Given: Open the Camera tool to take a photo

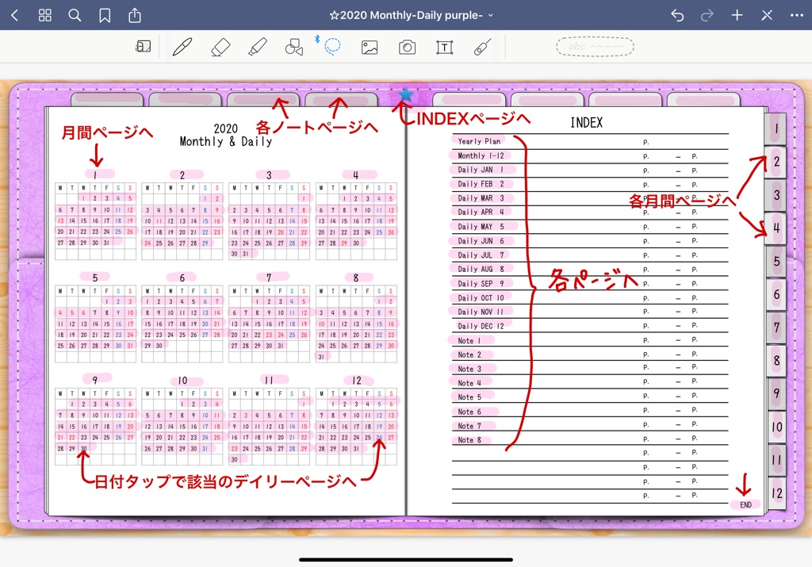Looking at the screenshot, I should pyautogui.click(x=407, y=46).
